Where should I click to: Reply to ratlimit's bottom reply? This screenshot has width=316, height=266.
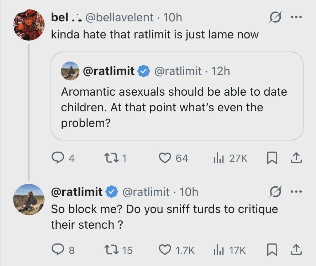(57, 250)
